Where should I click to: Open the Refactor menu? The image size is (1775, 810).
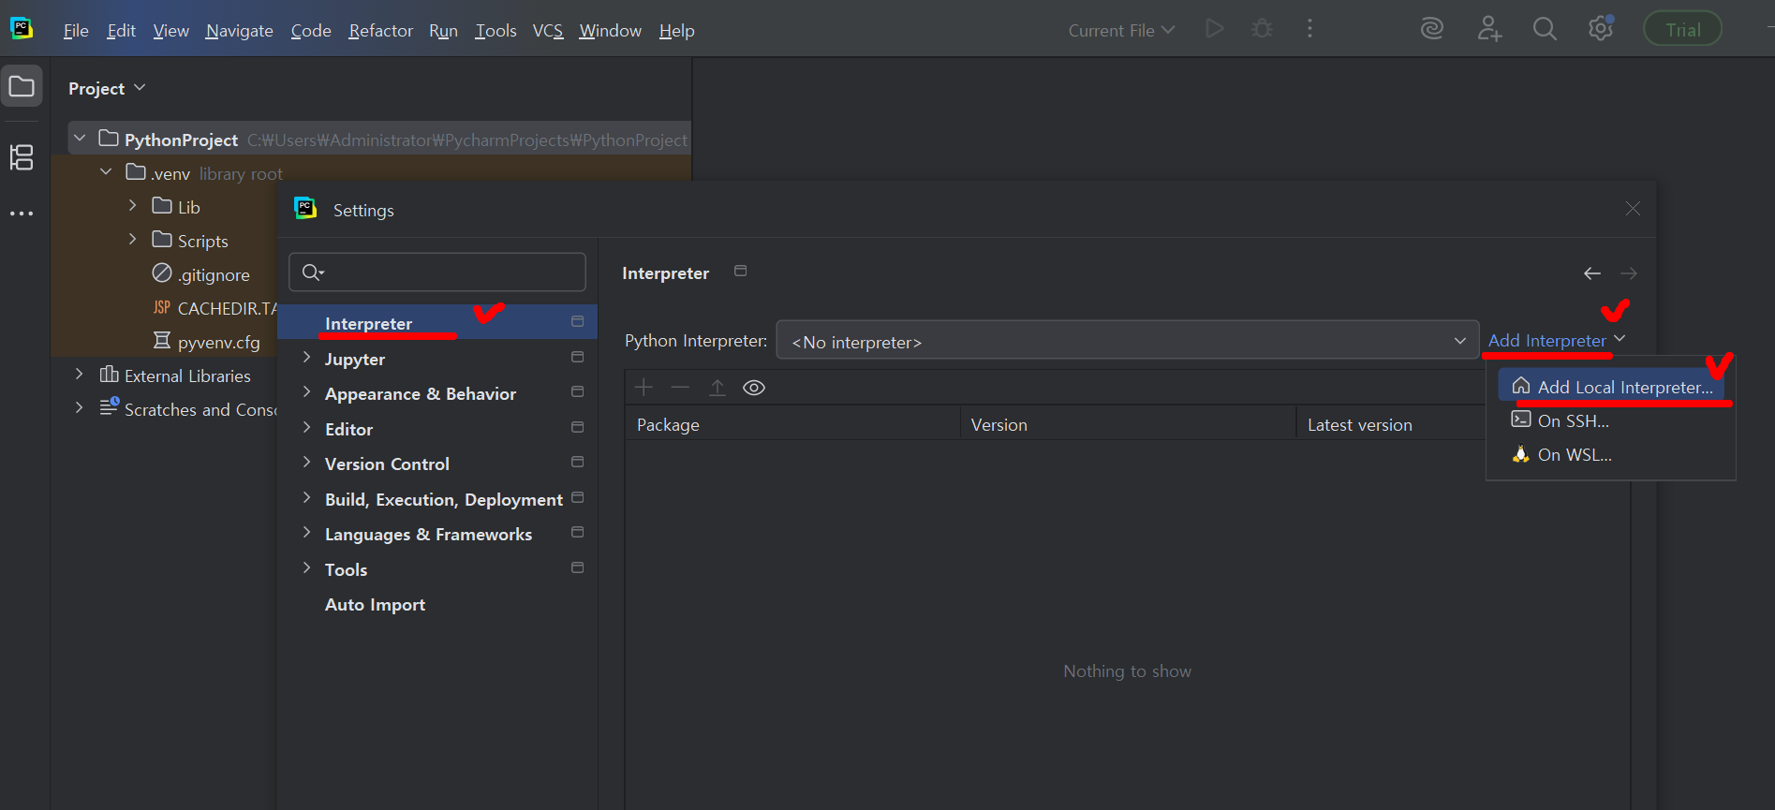(380, 30)
